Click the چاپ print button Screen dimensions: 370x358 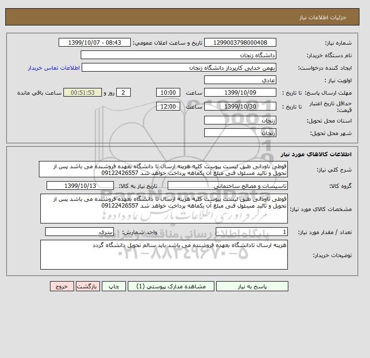[114, 286]
